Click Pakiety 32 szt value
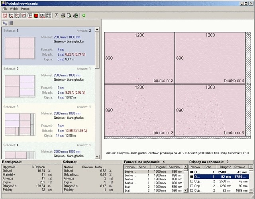 tap(27, 190)
